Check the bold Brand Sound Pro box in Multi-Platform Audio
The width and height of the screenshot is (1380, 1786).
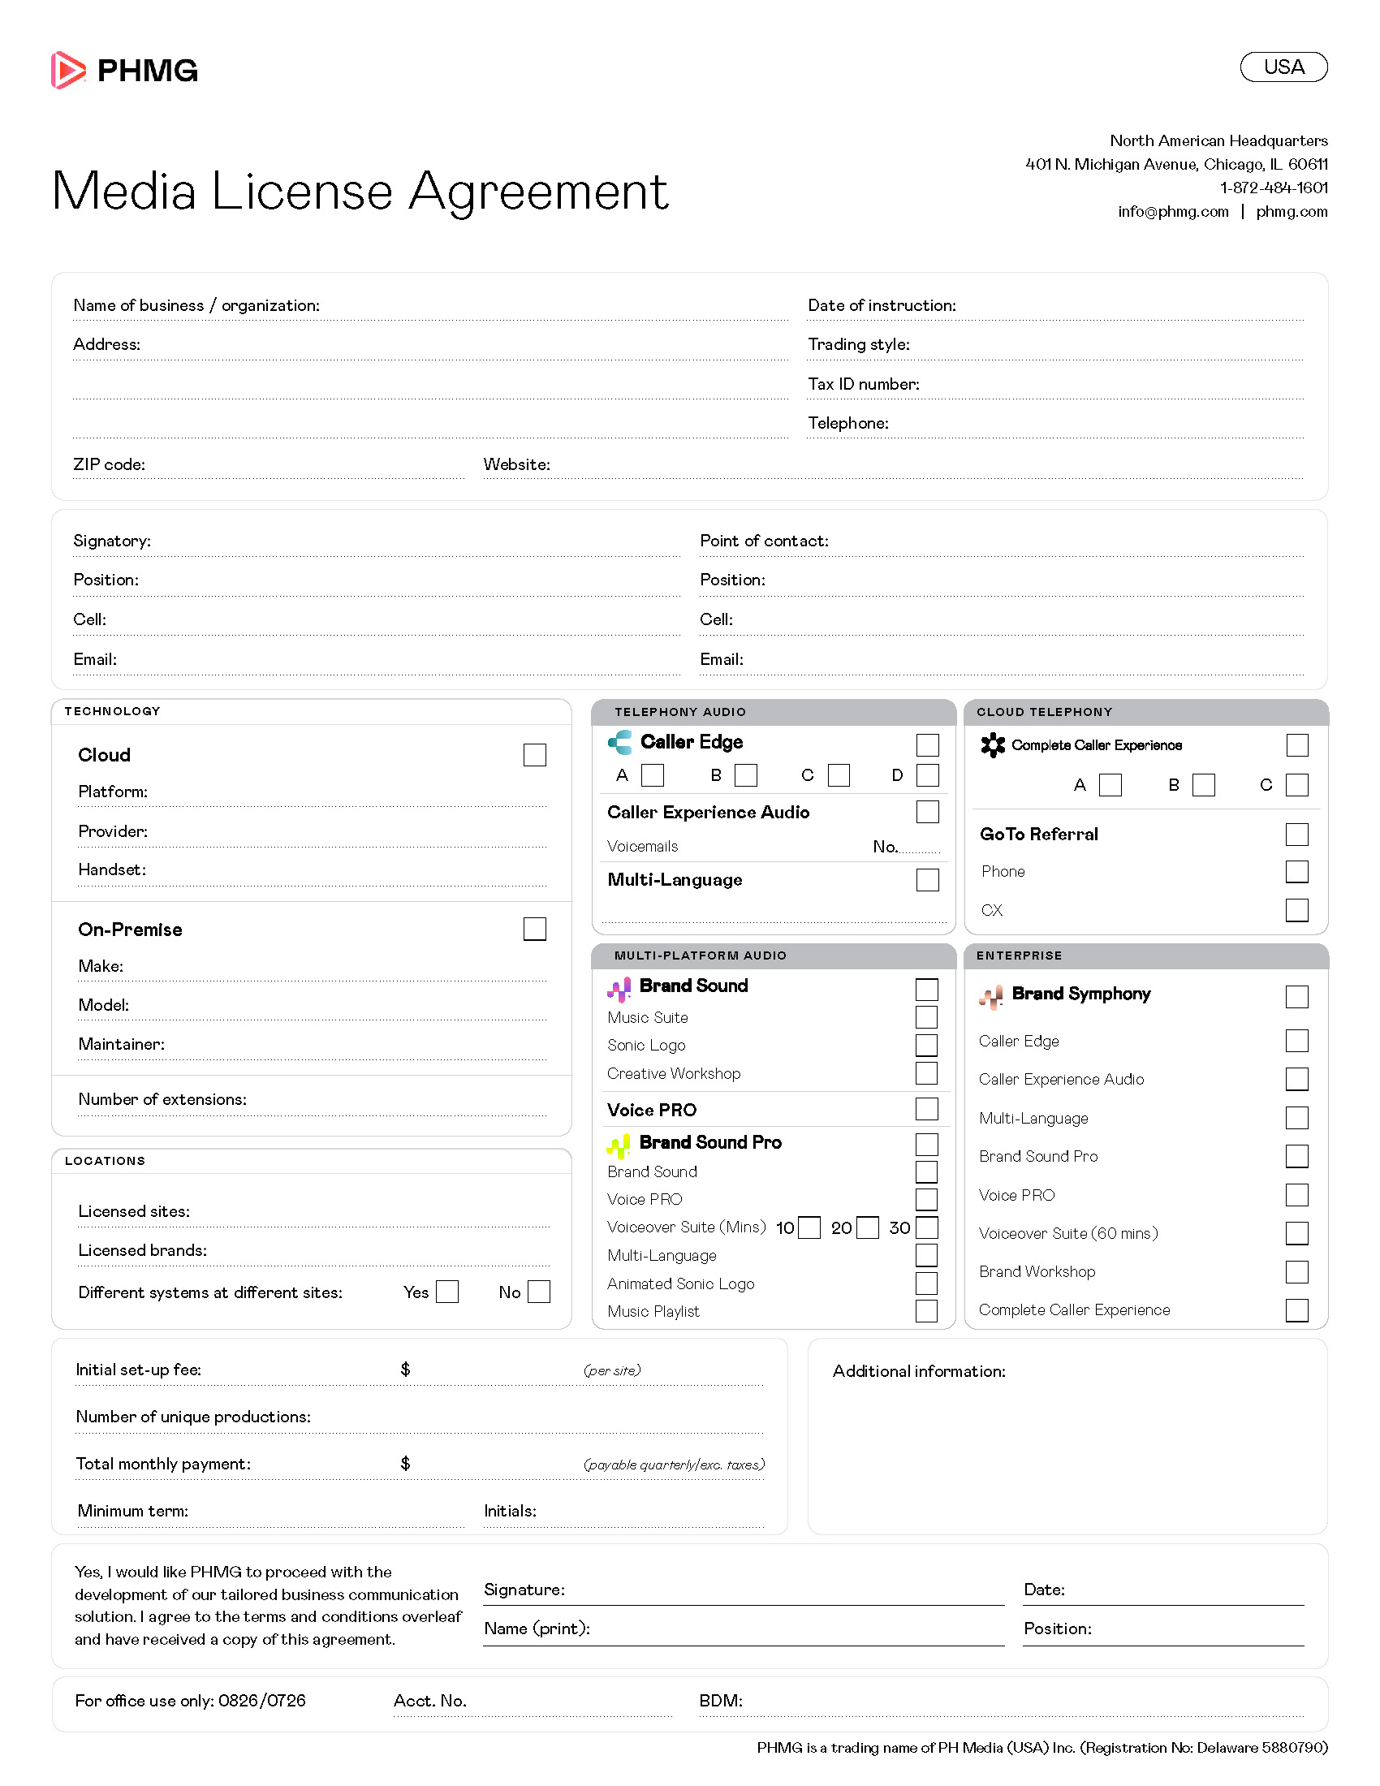[926, 1144]
